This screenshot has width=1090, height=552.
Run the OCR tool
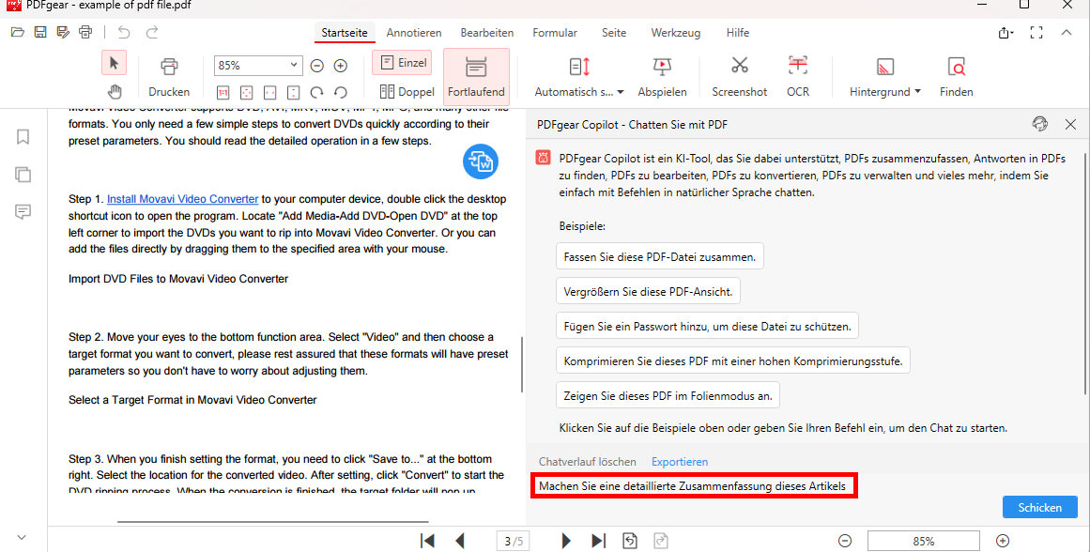(798, 76)
